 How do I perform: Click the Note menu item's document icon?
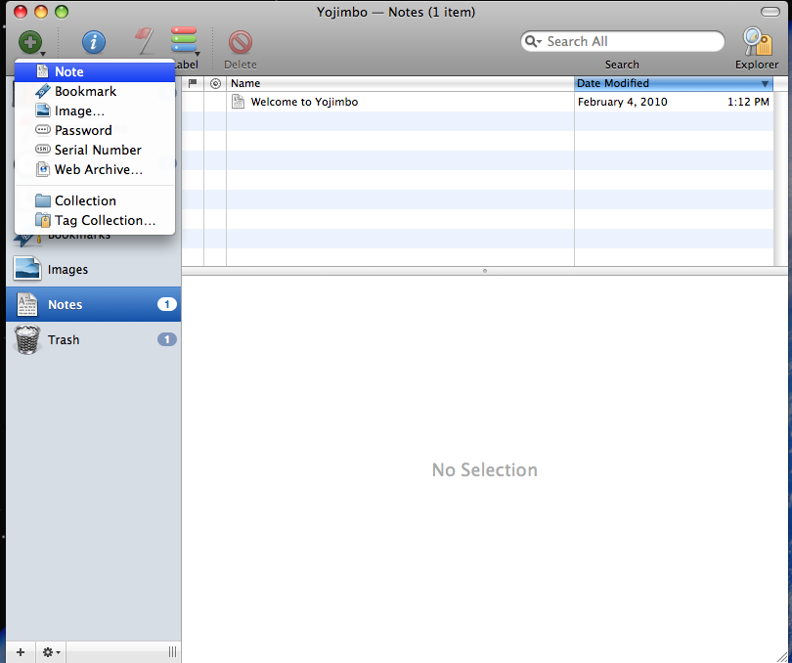click(43, 71)
